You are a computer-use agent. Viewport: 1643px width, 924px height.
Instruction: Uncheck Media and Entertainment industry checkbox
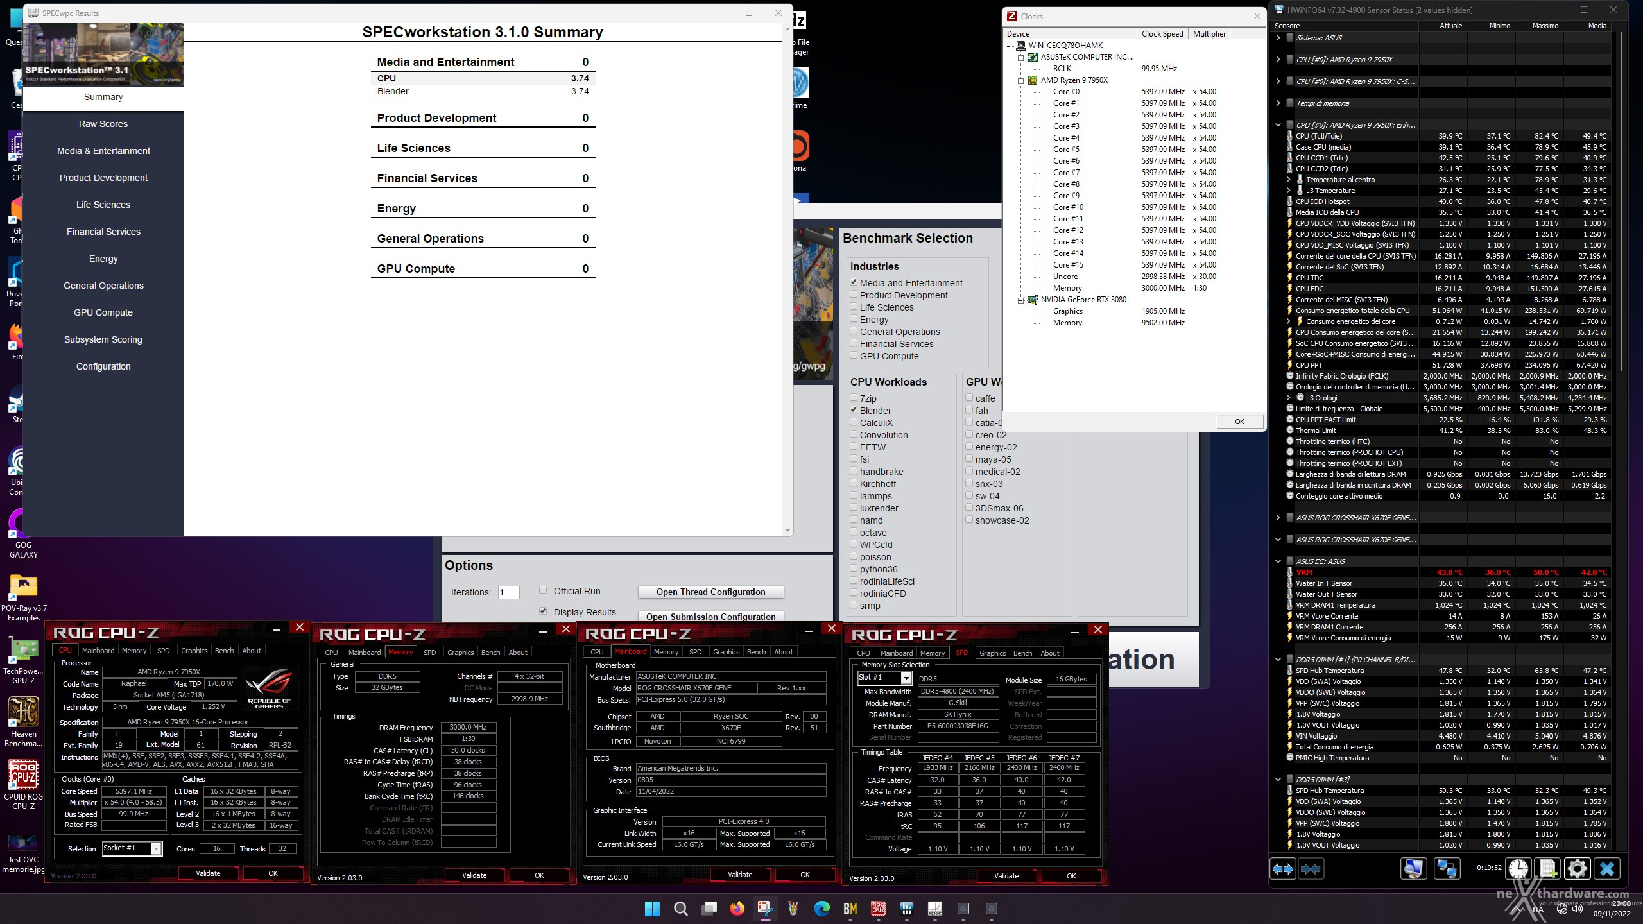pos(854,282)
